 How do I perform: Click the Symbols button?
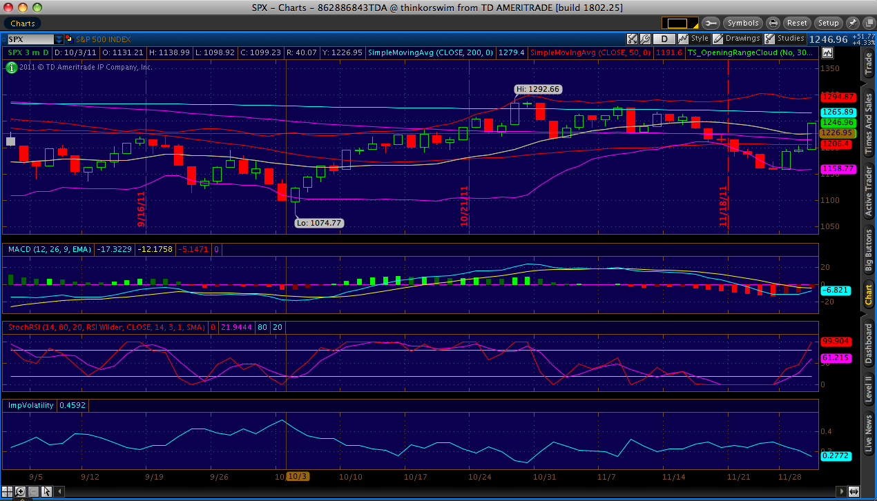coord(743,23)
